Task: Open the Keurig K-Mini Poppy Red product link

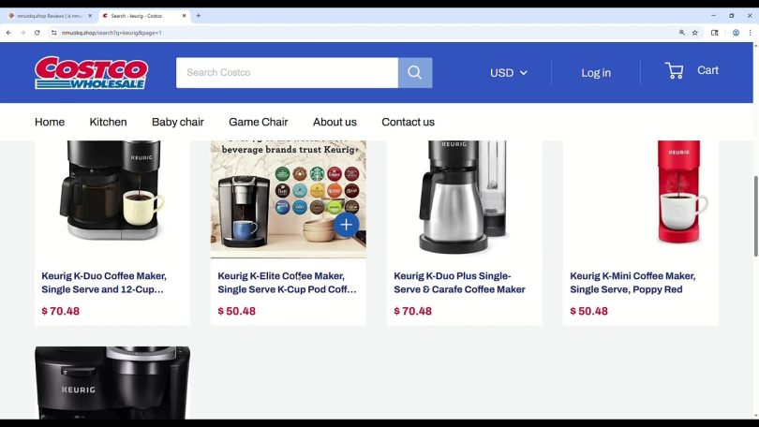Action: click(x=632, y=283)
